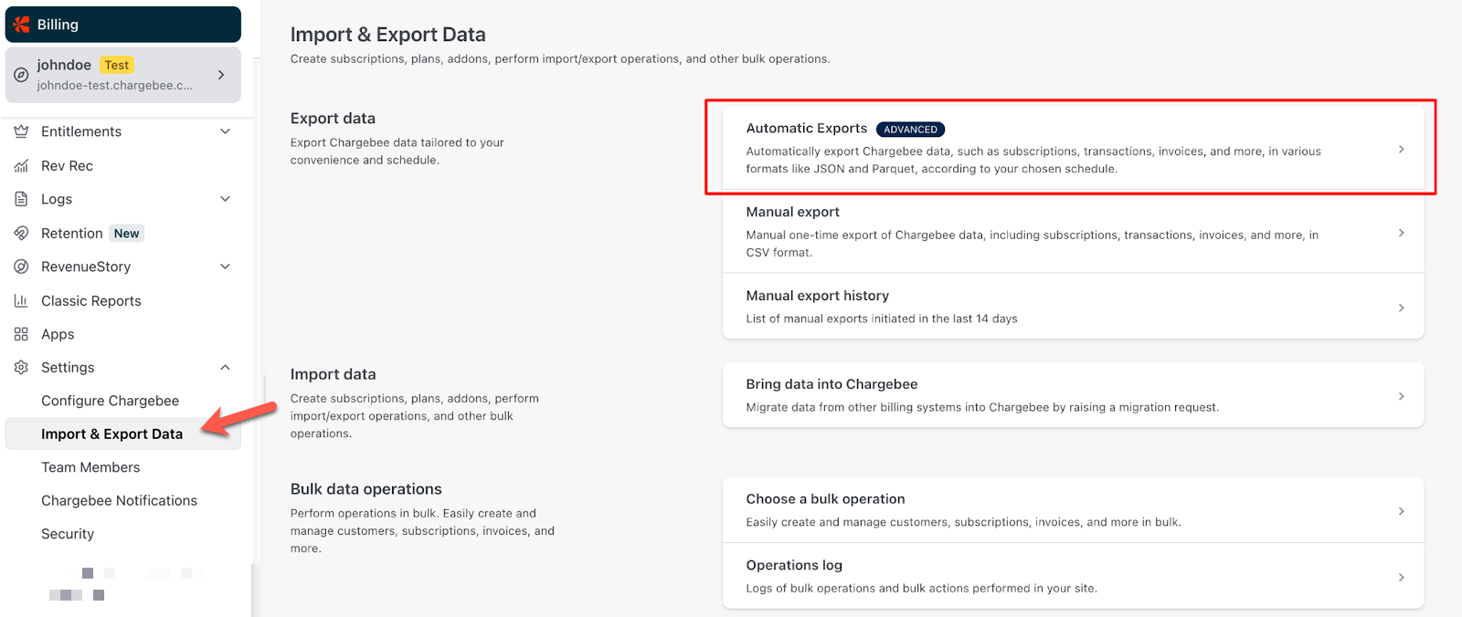
Task: Click the Retention icon in sidebar
Action: coord(21,234)
